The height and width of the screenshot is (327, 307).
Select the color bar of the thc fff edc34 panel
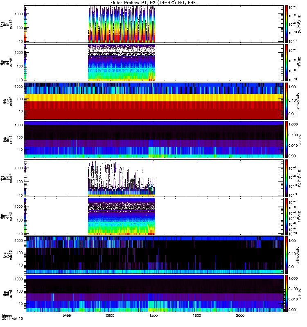287,178
